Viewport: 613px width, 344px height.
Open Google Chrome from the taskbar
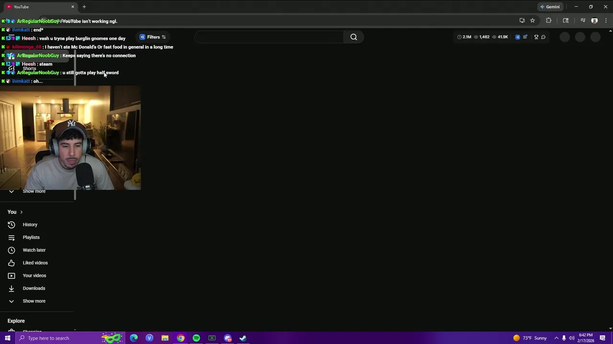pyautogui.click(x=181, y=338)
